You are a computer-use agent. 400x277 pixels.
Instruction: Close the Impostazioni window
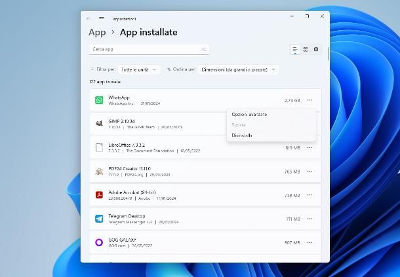click(322, 16)
